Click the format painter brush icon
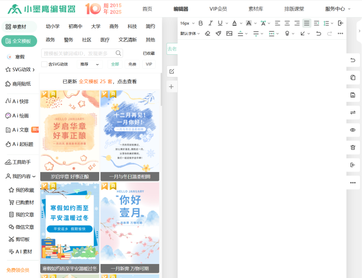 pyautogui.click(x=218, y=34)
